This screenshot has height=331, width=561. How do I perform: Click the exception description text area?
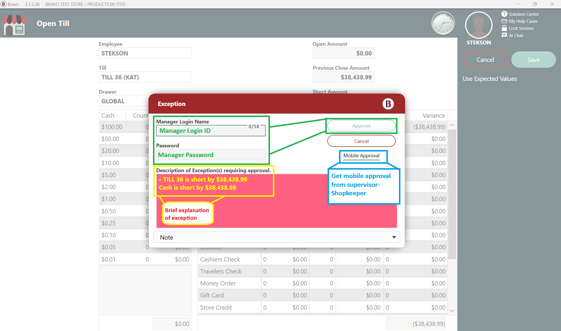276,201
